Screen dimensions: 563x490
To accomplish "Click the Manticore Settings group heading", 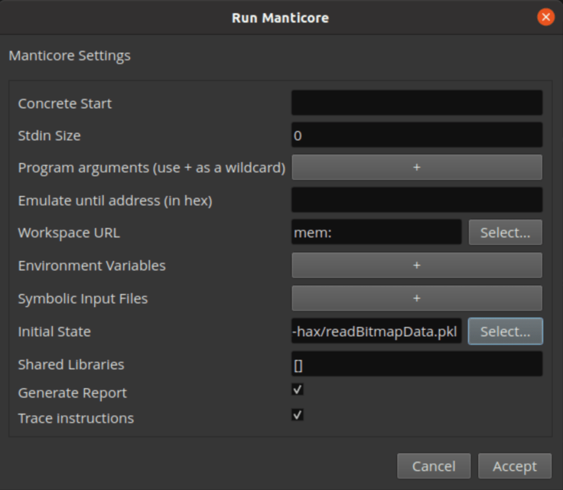I will (69, 56).
